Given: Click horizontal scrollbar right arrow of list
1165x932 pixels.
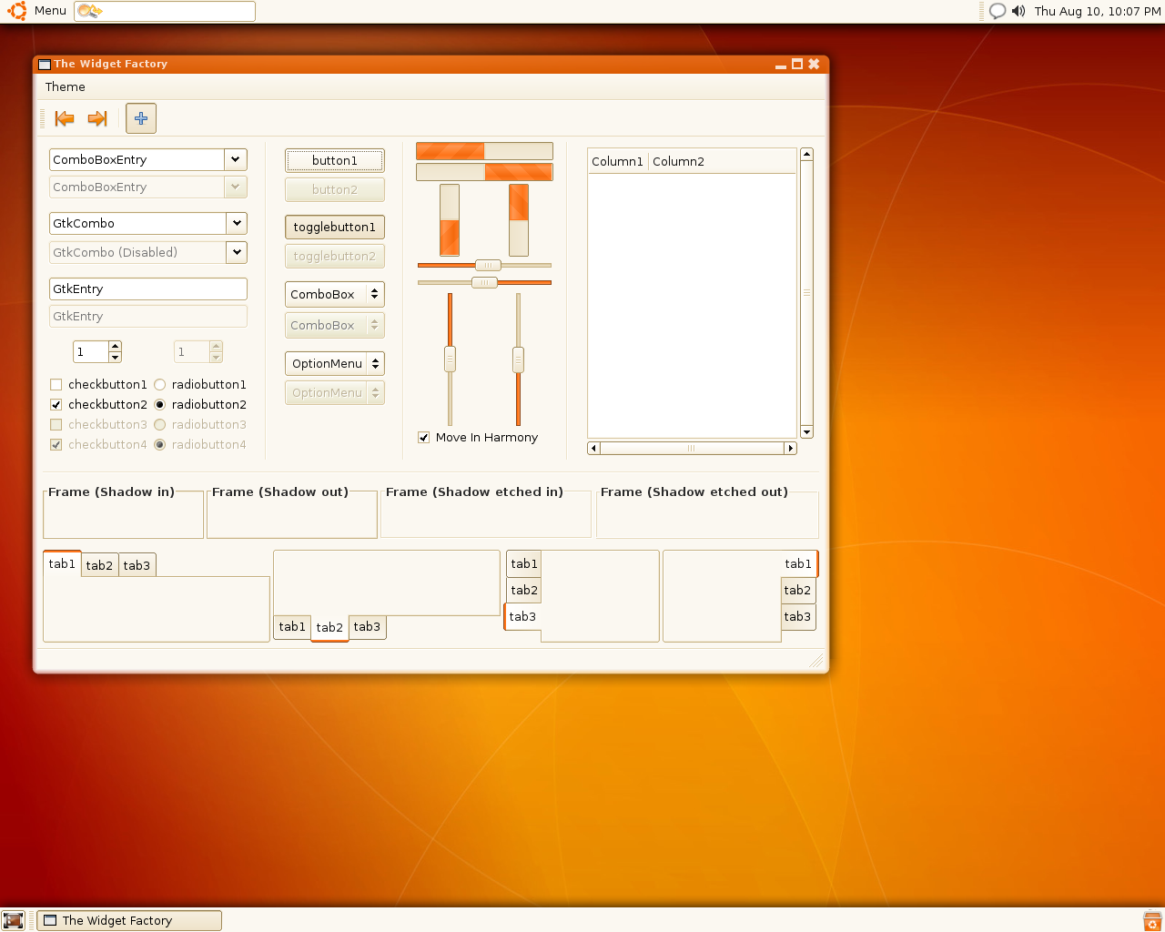Looking at the screenshot, I should 790,448.
